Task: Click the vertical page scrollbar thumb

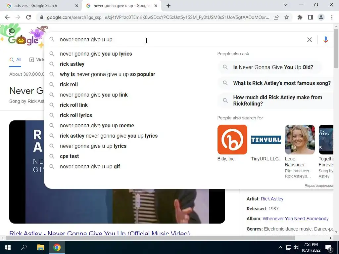Action: pyautogui.click(x=336, y=48)
